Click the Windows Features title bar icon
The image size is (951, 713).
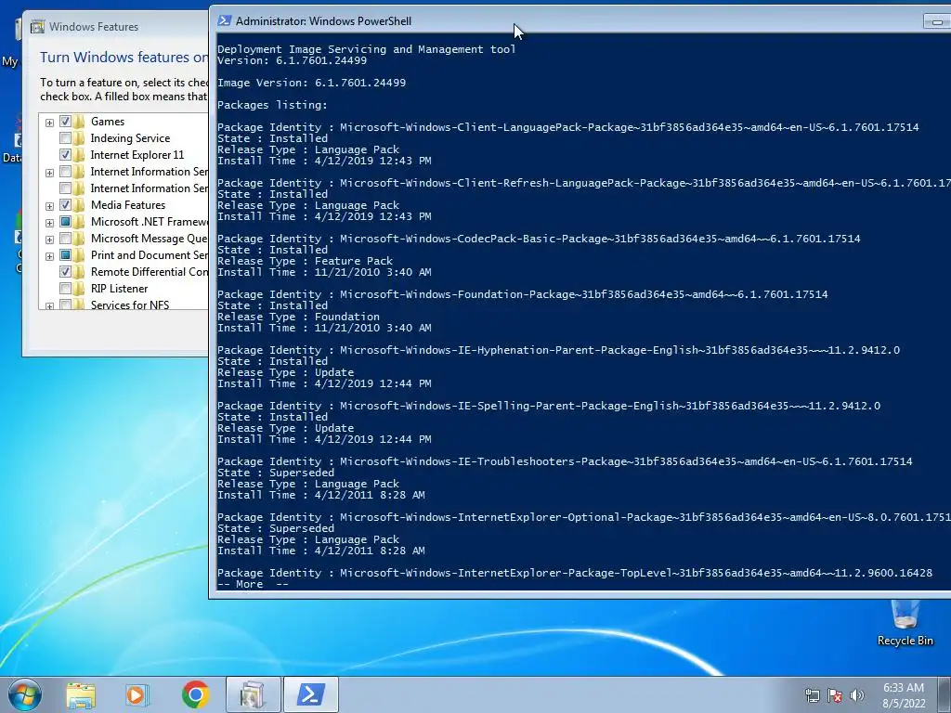[x=37, y=27]
